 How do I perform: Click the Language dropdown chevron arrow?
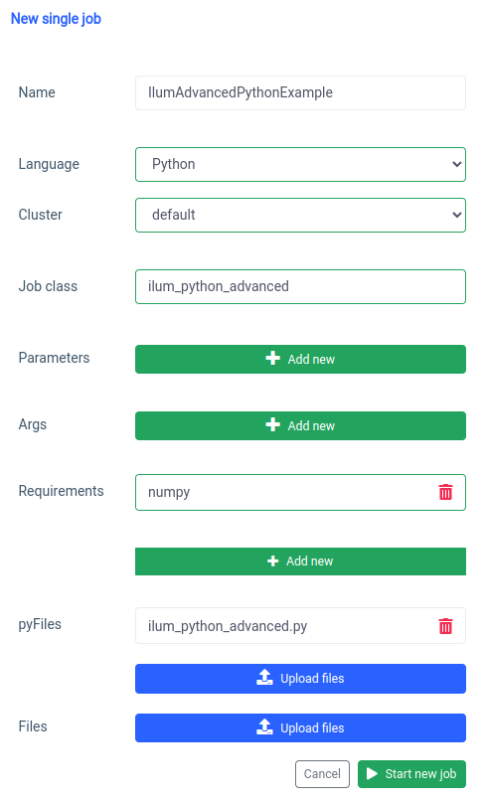(x=457, y=165)
